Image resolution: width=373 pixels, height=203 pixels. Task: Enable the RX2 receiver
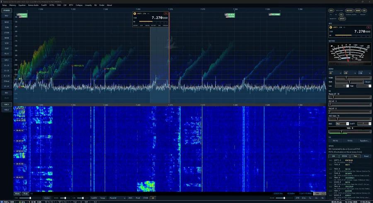(7, 16)
